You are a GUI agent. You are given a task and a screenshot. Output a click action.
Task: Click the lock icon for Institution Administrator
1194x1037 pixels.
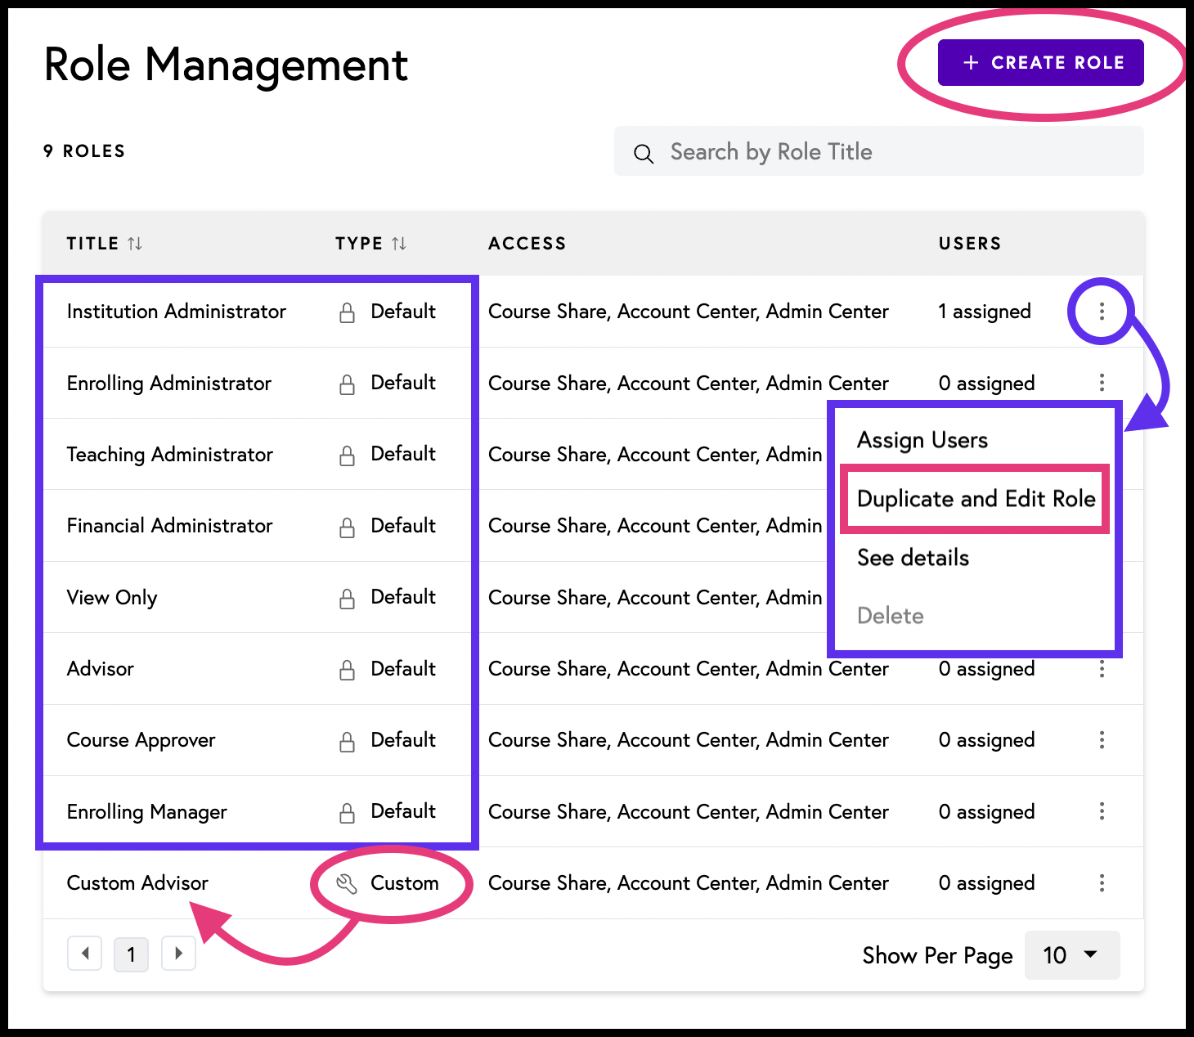coord(348,312)
